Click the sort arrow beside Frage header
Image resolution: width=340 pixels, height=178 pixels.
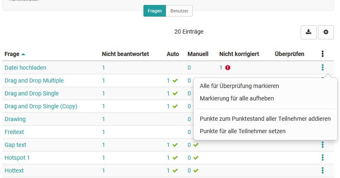pyautogui.click(x=23, y=54)
